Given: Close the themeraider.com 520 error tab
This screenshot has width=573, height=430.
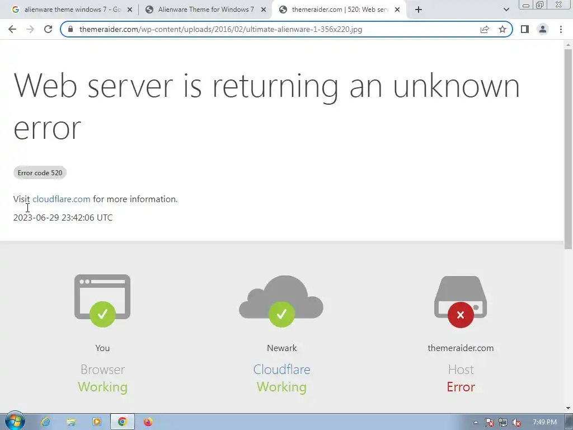Looking at the screenshot, I should (x=397, y=10).
